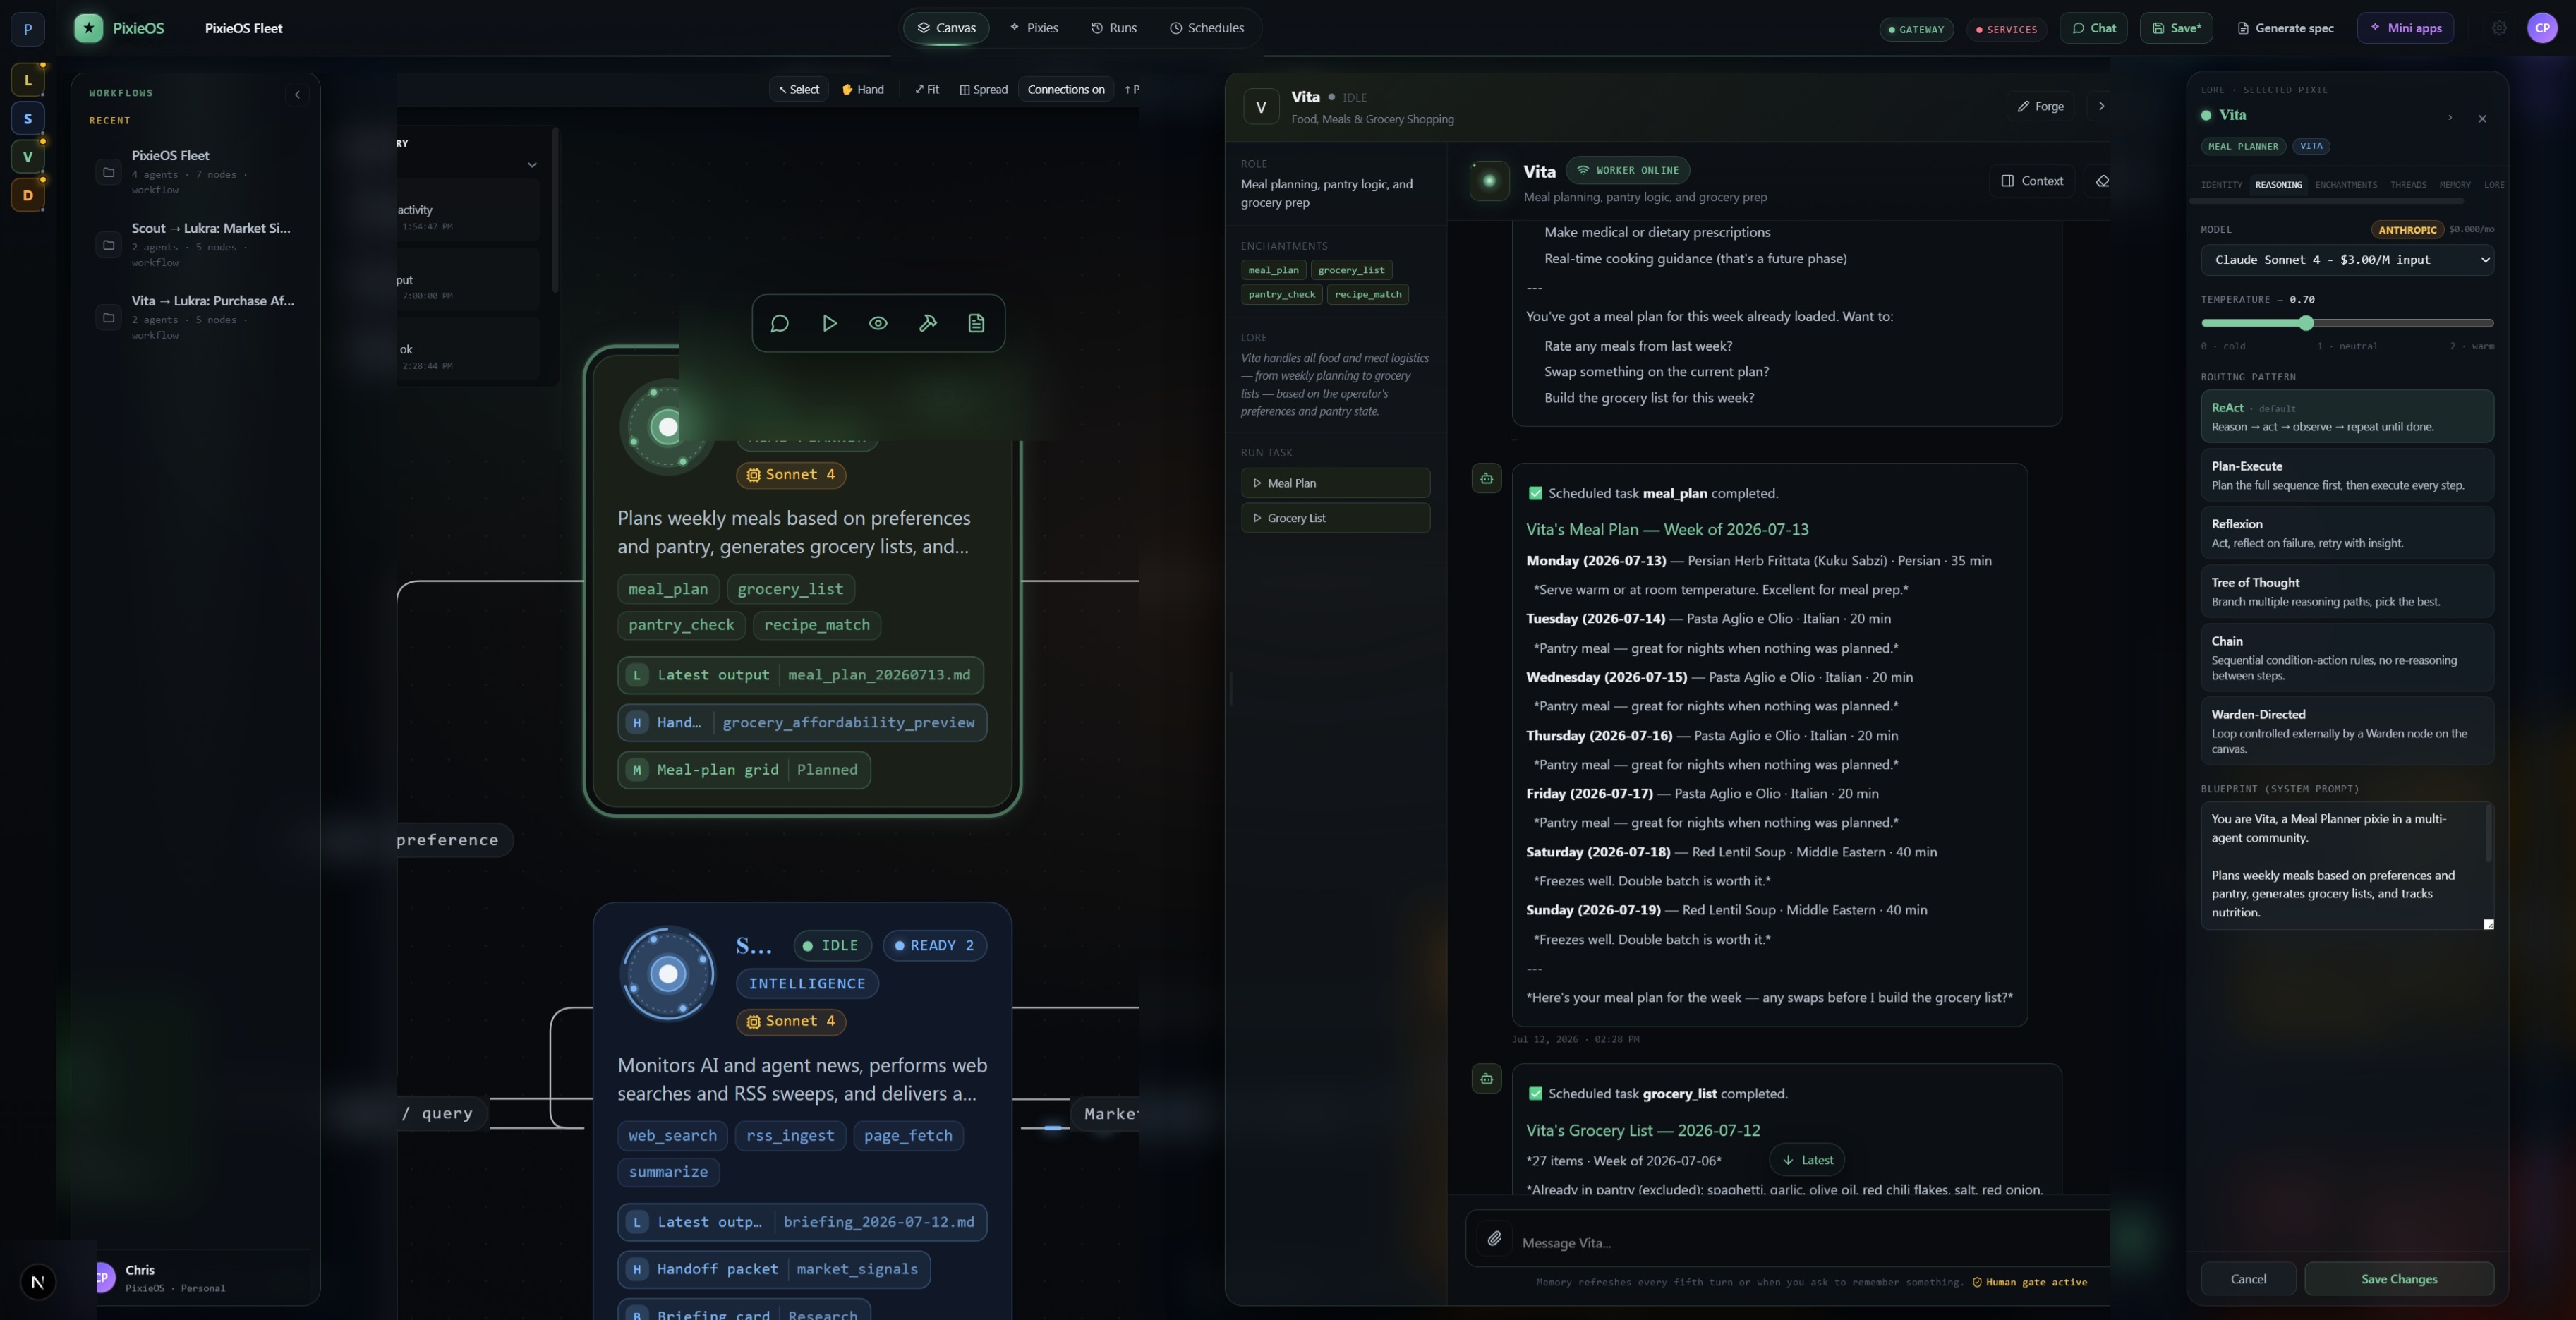Screen dimensions: 2576x1320
Task: Click the Vita node orb on canvas
Action: click(x=667, y=427)
